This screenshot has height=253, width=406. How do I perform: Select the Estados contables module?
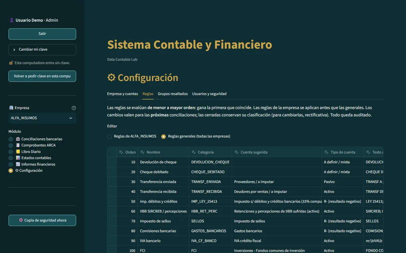pyautogui.click(x=30, y=158)
